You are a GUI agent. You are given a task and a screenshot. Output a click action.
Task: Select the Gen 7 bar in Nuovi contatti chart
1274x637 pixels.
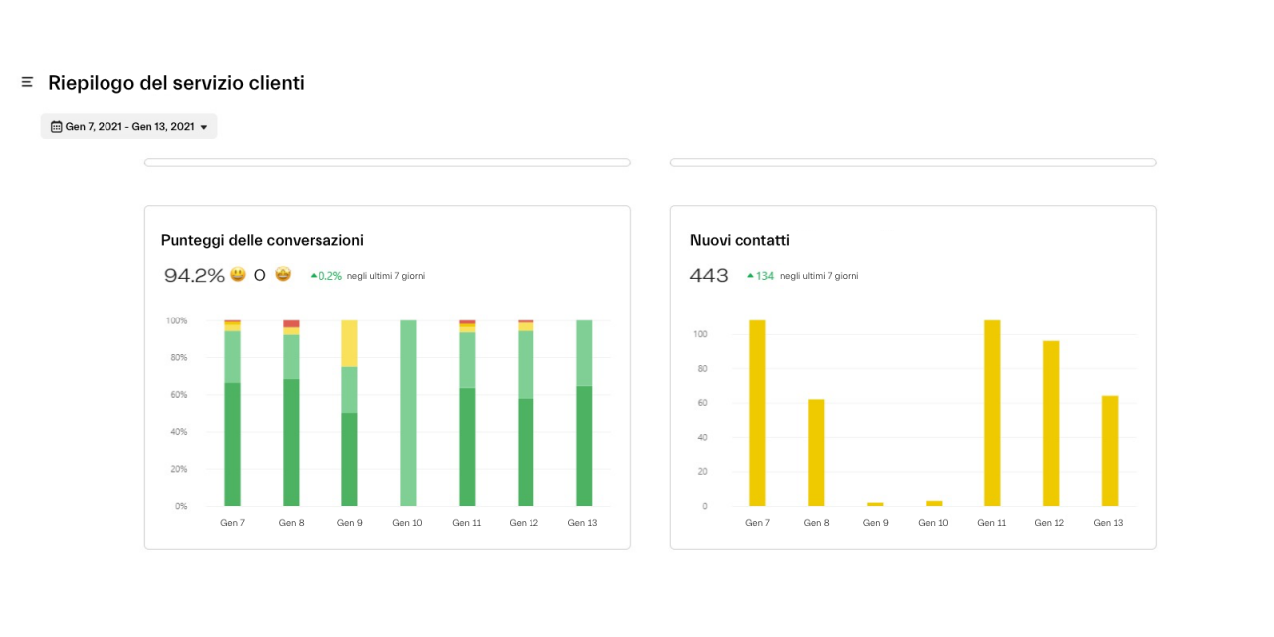[x=757, y=412]
